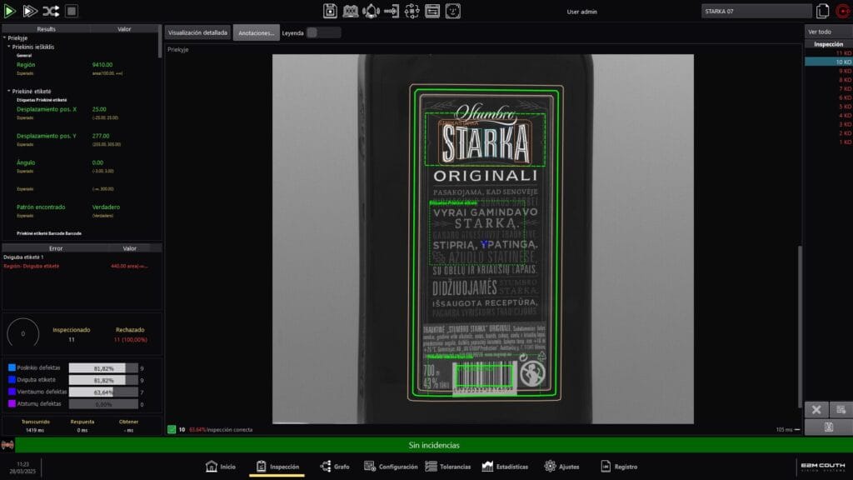Screen dimensions: 853x480
Task: Click the Visualización detallada button
Action: point(197,32)
